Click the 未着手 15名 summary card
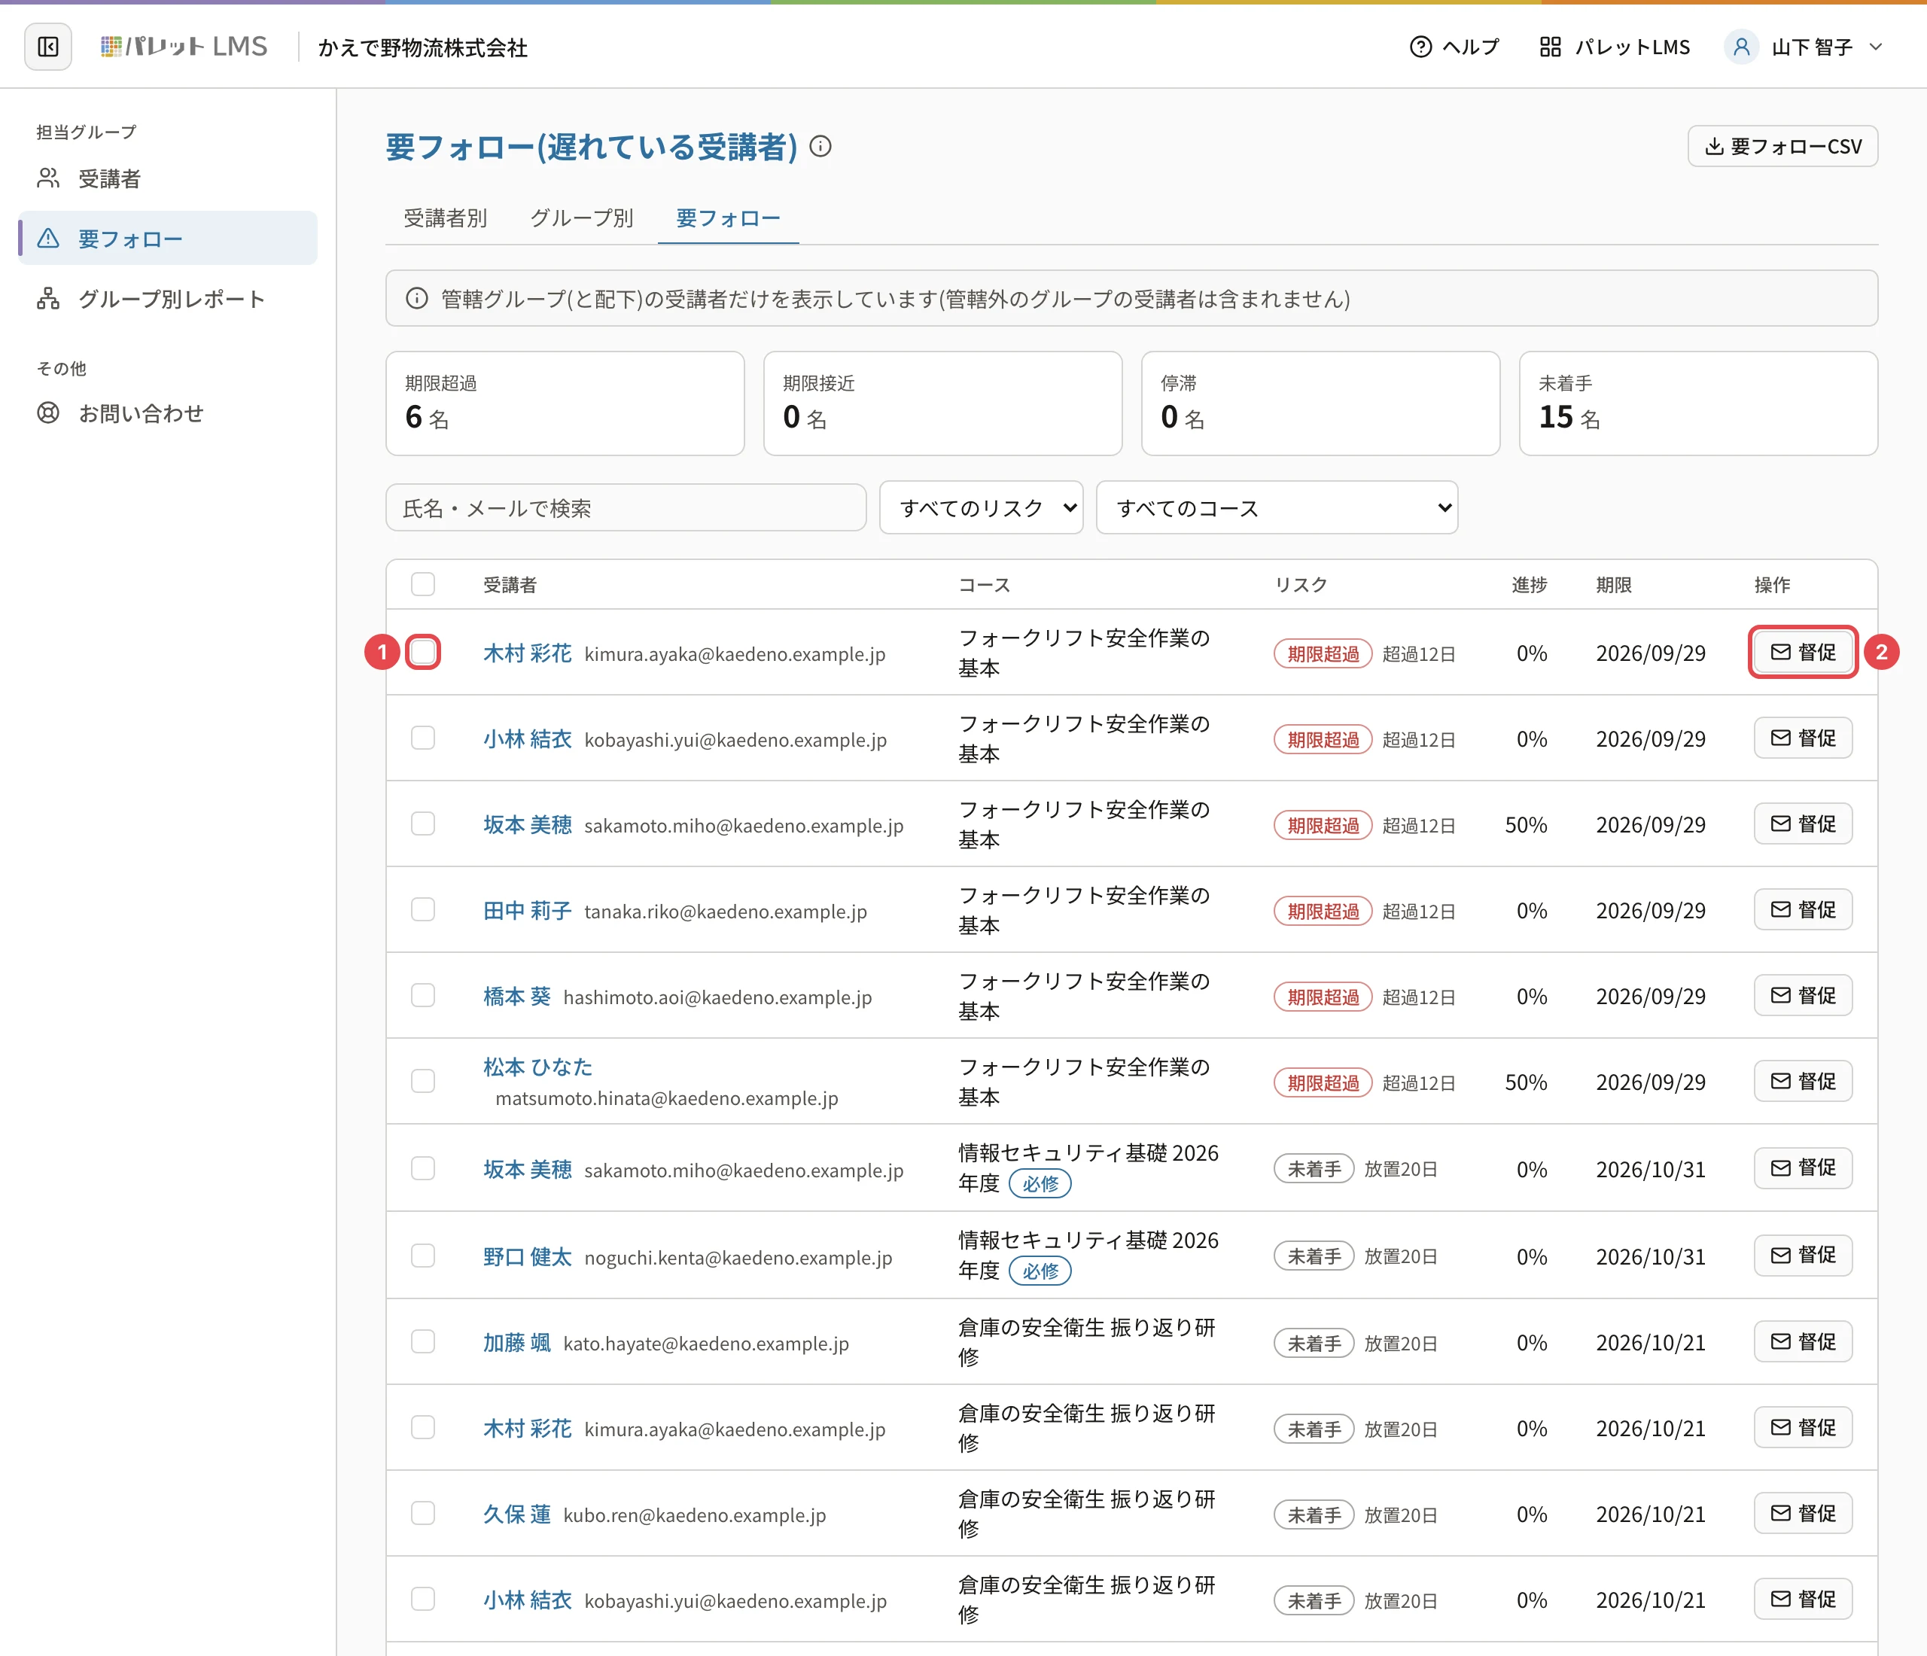This screenshot has width=1927, height=1656. 1698,403
